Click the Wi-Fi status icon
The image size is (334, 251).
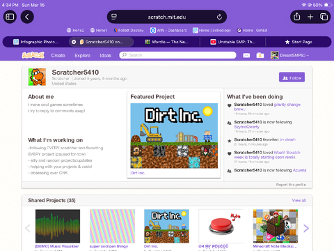[304, 5]
